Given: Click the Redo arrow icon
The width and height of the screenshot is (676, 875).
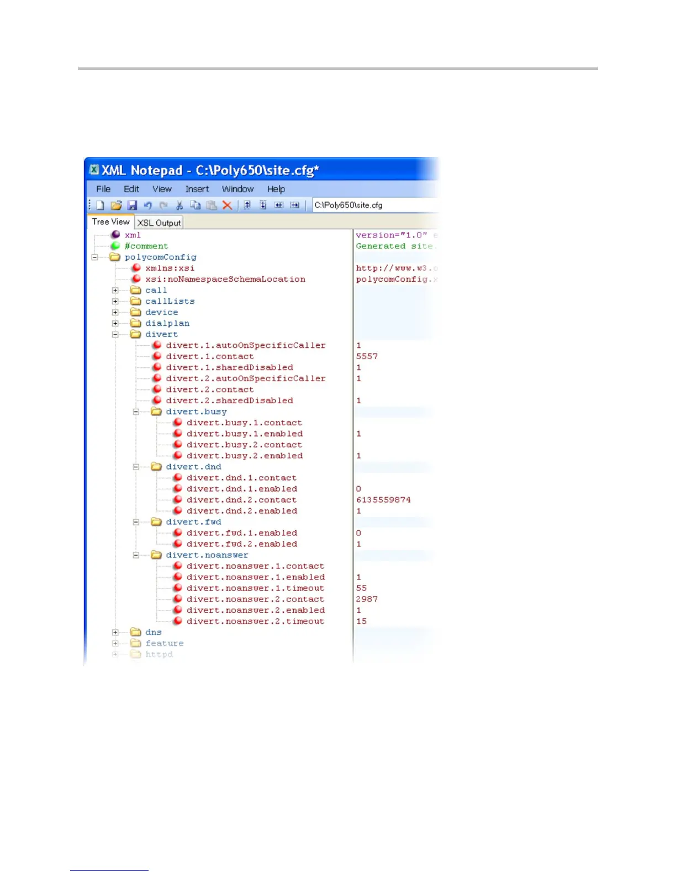Looking at the screenshot, I should pyautogui.click(x=163, y=205).
